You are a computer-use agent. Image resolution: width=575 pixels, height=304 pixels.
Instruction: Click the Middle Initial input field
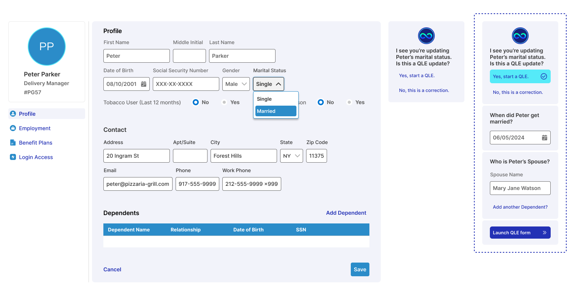[x=189, y=56]
